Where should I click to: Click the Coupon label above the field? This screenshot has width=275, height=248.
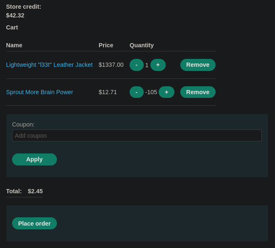(x=23, y=124)
